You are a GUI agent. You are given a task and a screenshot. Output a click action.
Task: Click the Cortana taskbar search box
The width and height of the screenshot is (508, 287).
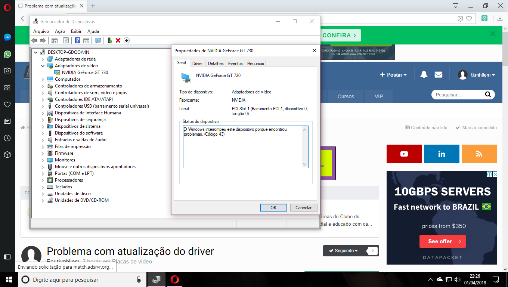tap(82, 280)
